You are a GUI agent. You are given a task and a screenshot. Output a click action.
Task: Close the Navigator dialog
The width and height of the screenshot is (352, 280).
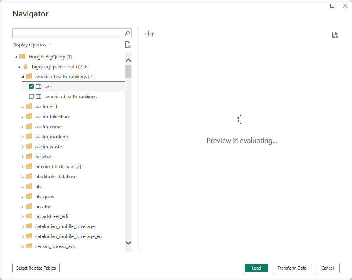point(345,6)
